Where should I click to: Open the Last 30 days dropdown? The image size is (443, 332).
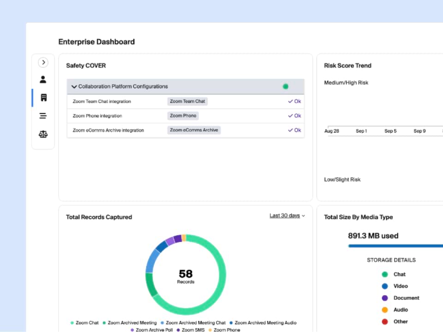click(x=287, y=216)
